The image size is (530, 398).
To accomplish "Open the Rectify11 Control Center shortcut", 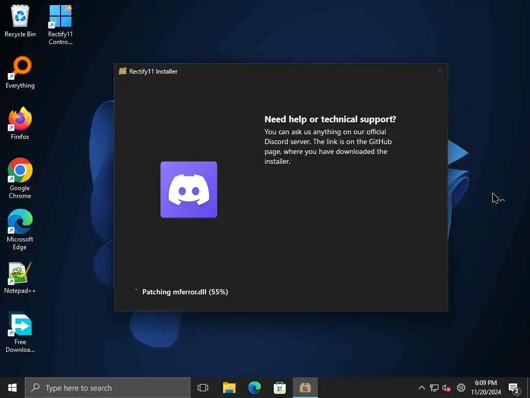I will 60,24.
